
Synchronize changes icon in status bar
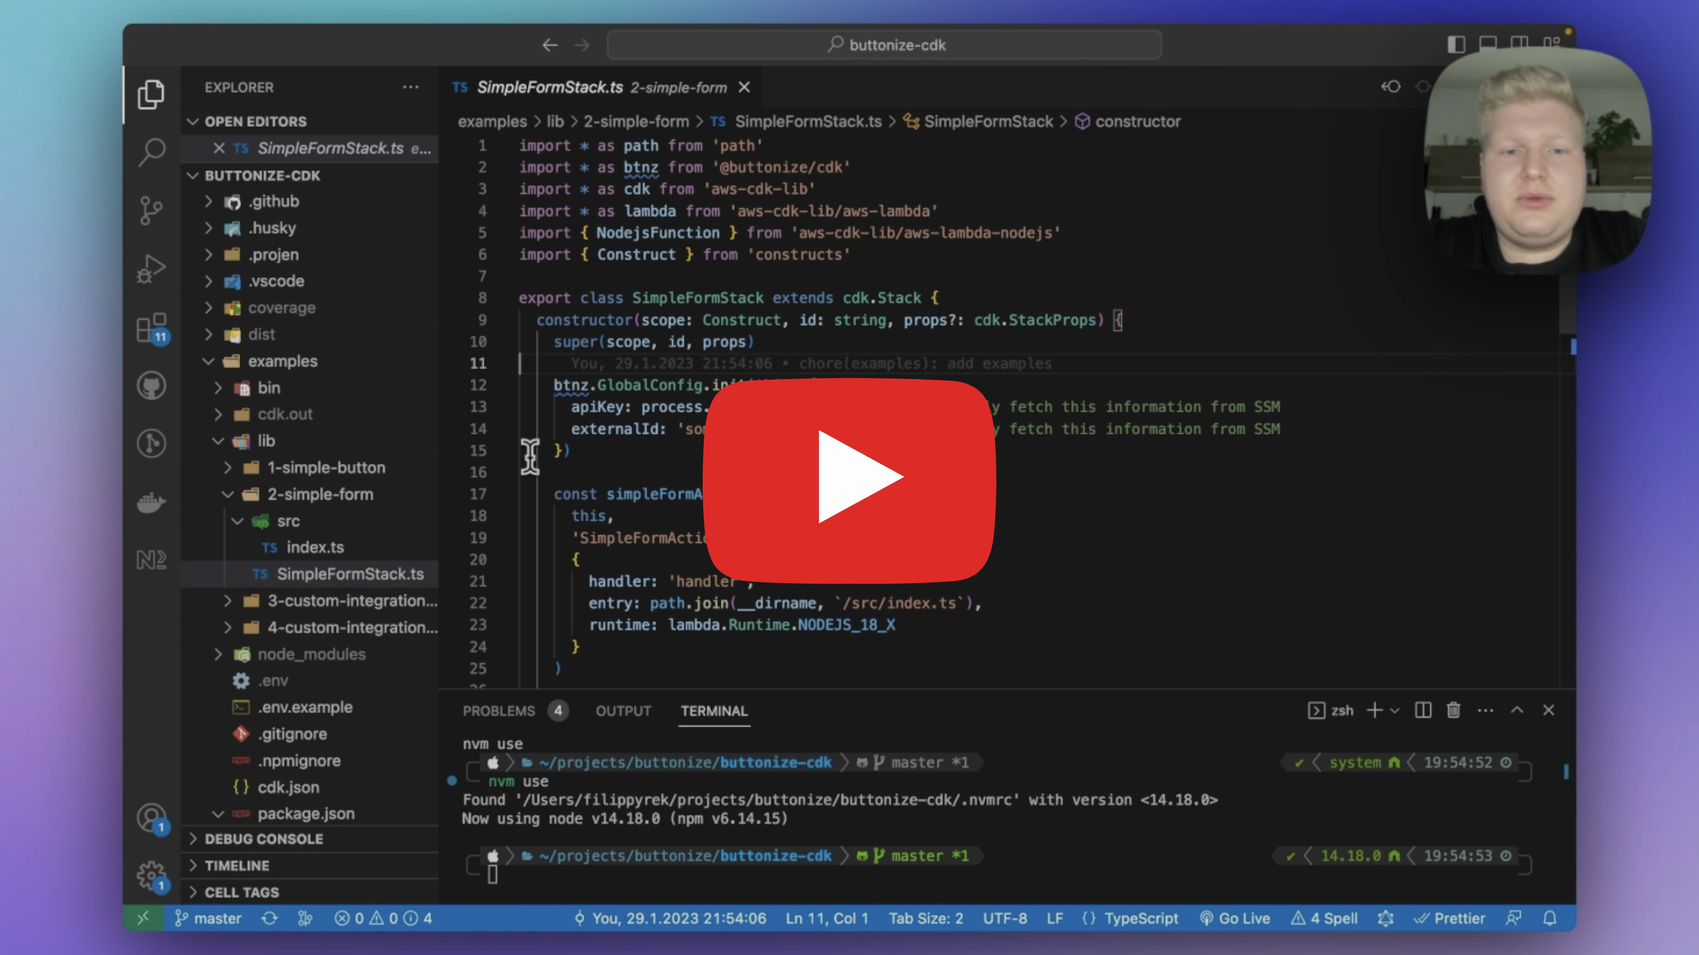pos(269,918)
